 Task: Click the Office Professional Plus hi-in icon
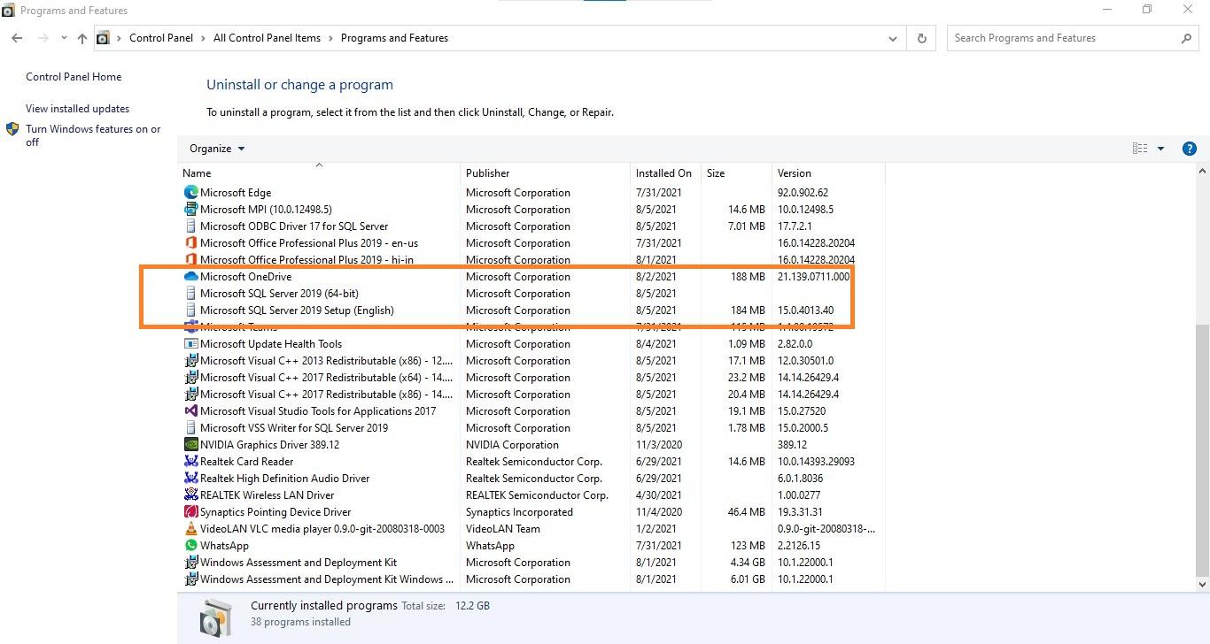point(190,260)
